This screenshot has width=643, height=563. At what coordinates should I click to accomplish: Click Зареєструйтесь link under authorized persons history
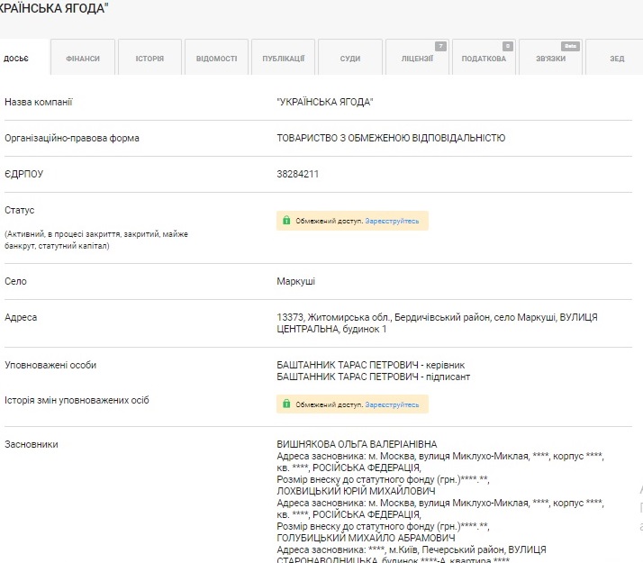(x=392, y=404)
